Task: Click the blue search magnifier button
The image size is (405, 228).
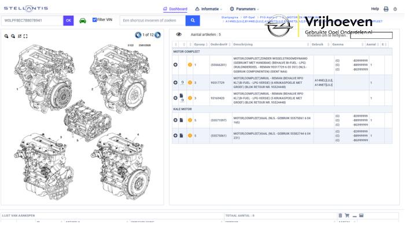Action: pos(193,20)
